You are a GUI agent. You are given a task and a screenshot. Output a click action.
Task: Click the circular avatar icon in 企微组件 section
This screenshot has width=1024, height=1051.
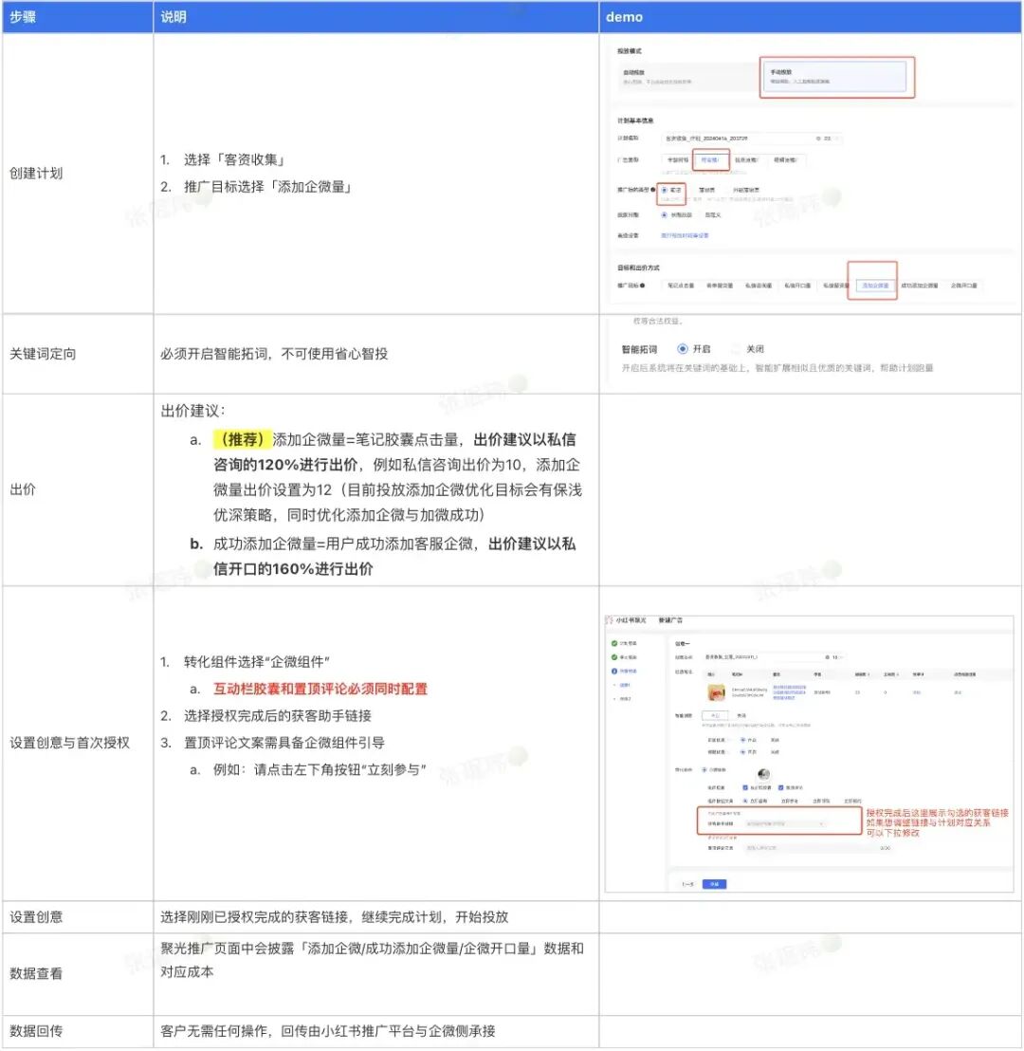pyautogui.click(x=763, y=774)
